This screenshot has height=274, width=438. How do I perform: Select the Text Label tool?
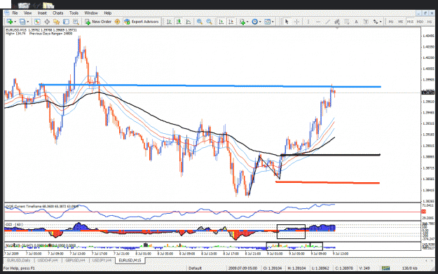pos(366,22)
